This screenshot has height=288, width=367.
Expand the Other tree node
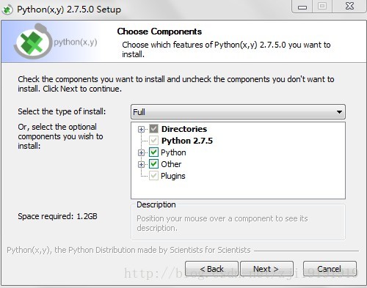click(x=141, y=164)
